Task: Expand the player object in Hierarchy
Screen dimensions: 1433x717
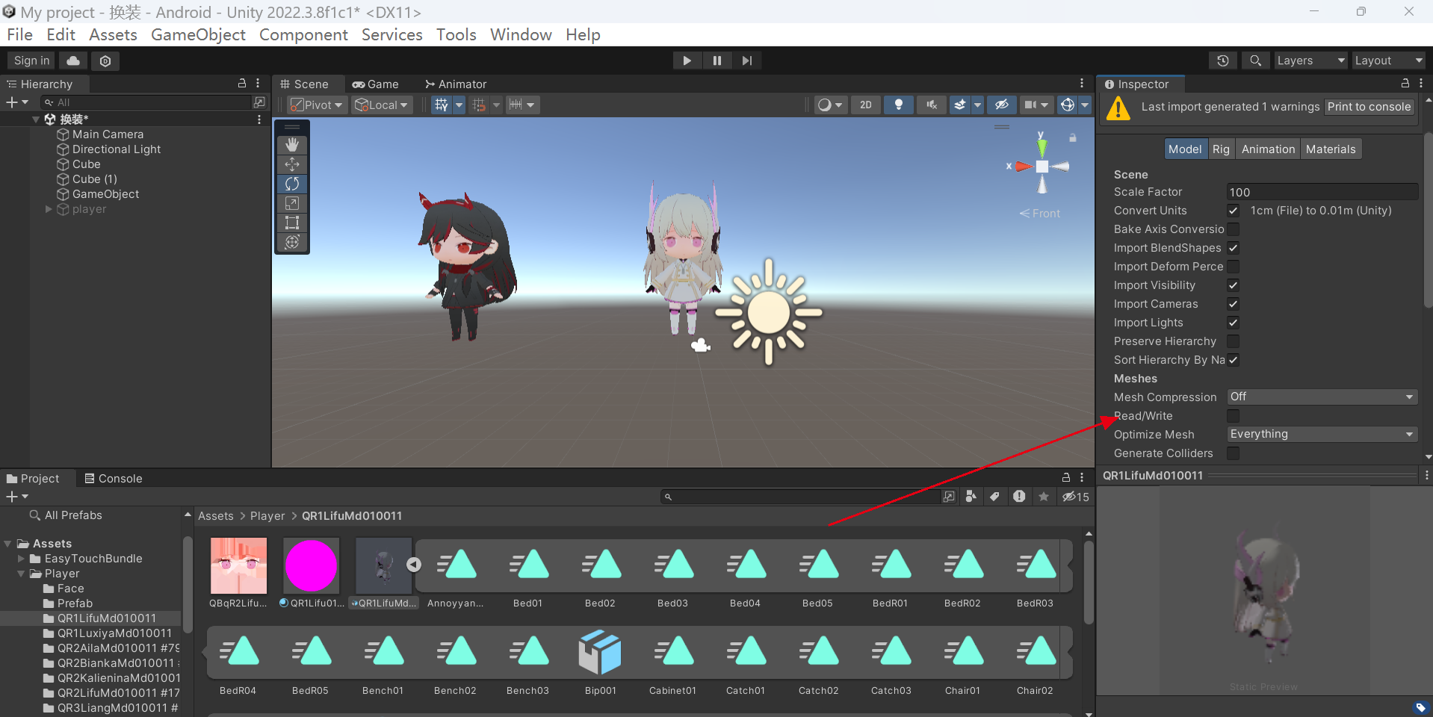Action: point(48,209)
